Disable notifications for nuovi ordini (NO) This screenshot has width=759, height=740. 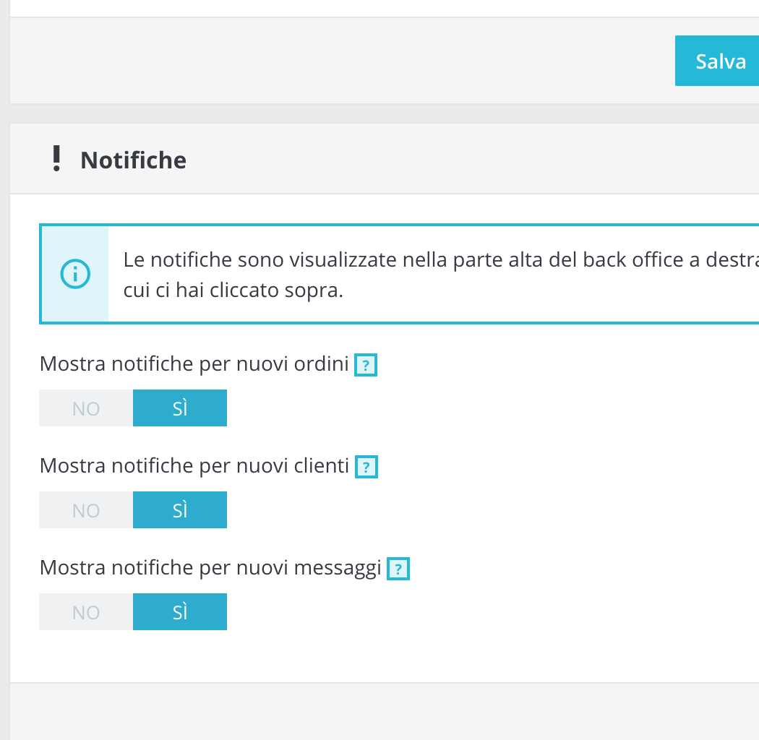click(86, 408)
